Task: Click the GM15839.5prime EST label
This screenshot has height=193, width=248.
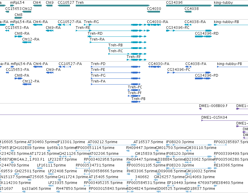Action: (x=150, y=154)
